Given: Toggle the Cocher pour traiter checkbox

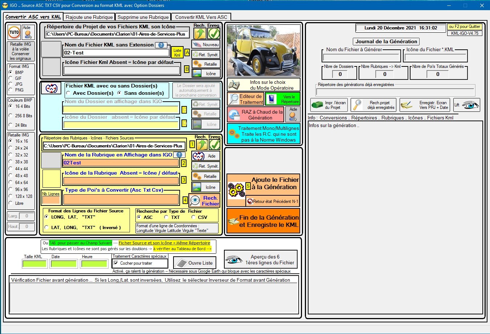Looking at the screenshot, I should [116, 263].
